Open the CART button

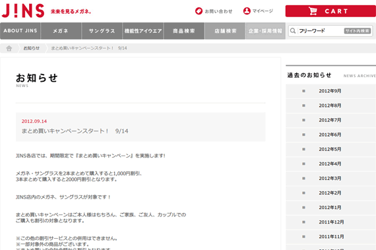coord(330,11)
